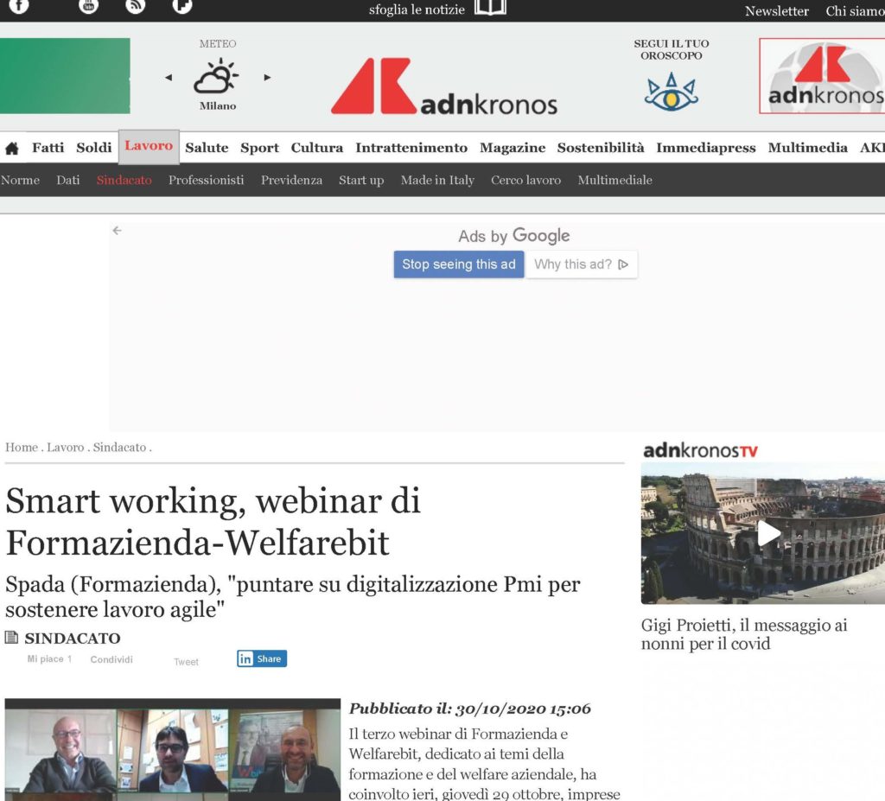Open the Fatti section
This screenshot has width=885, height=801.
tap(48, 148)
